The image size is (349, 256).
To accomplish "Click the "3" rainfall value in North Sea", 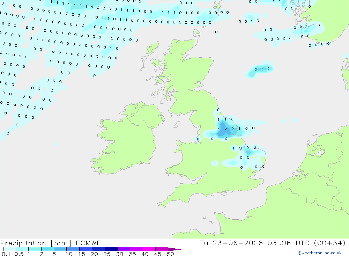I will tap(262, 69).
